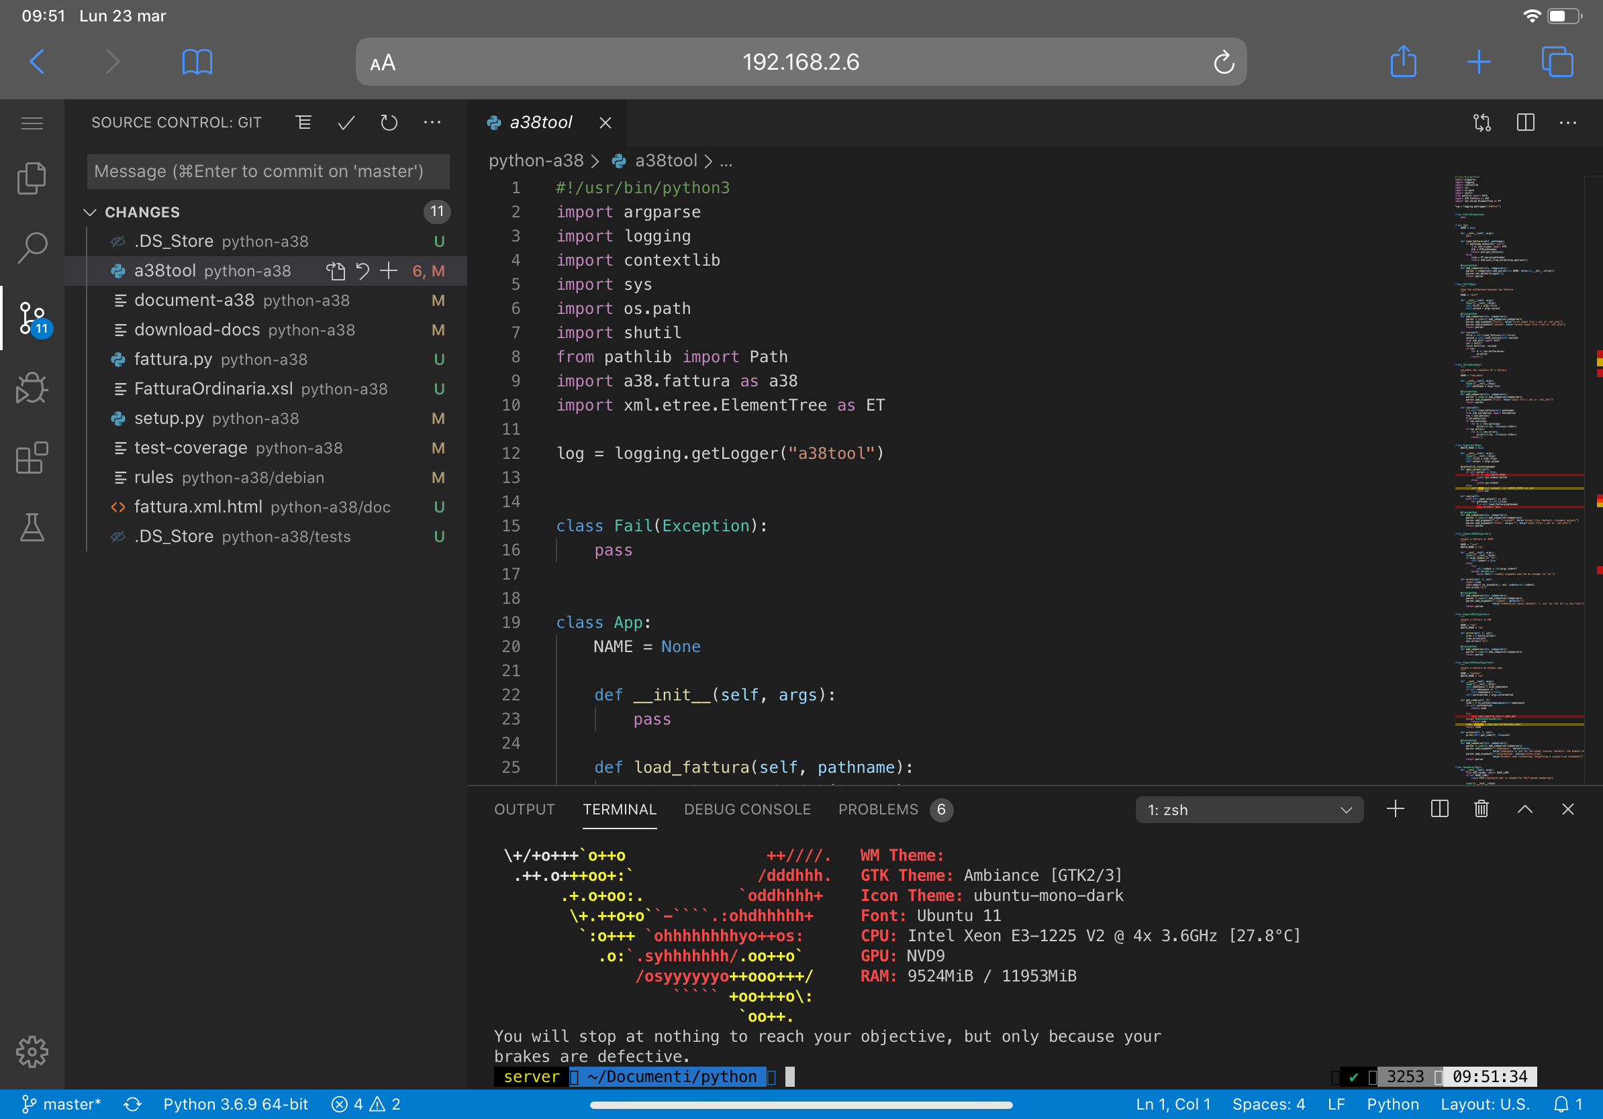Screen dimensions: 1603x1119
Task: Toggle the excluded .DS_Store file entry
Action: click(x=117, y=241)
